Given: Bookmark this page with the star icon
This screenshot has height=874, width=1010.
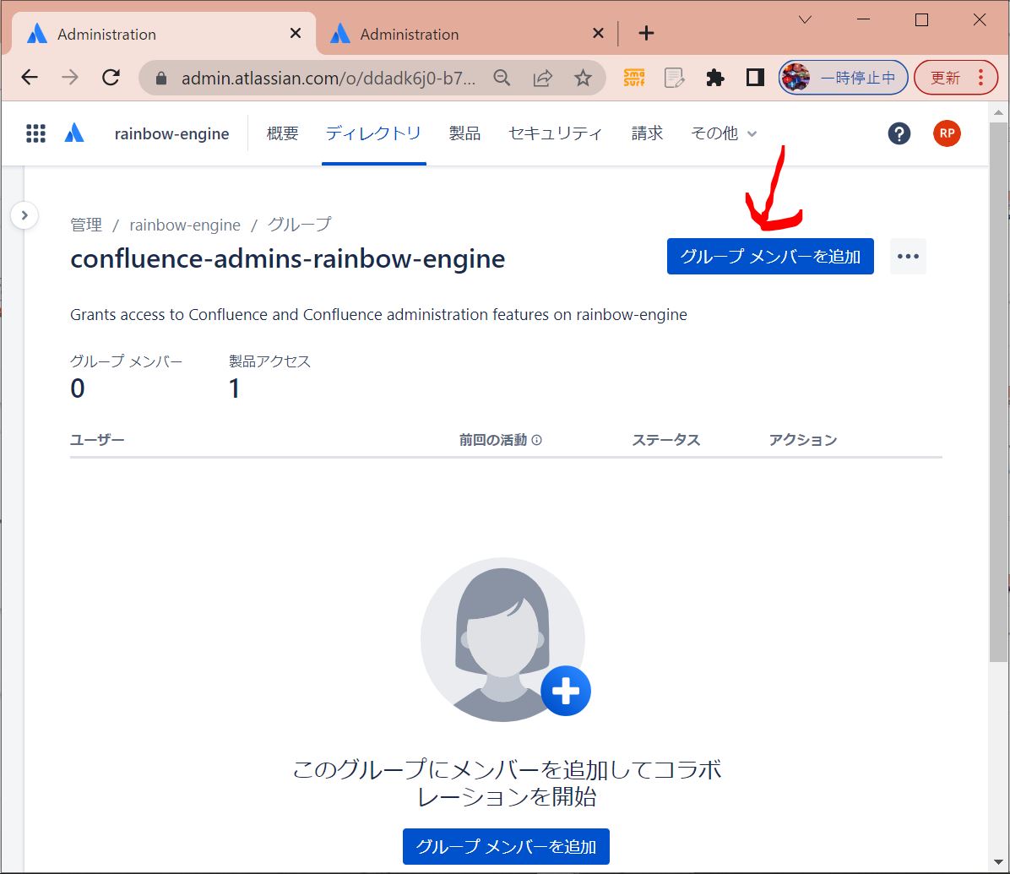Looking at the screenshot, I should click(x=583, y=78).
